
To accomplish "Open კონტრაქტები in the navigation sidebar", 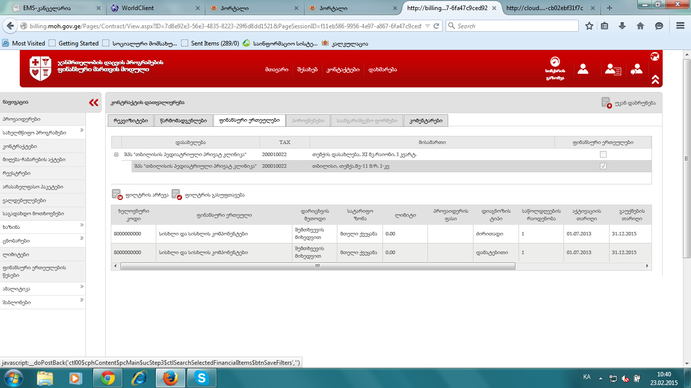I will (19, 147).
